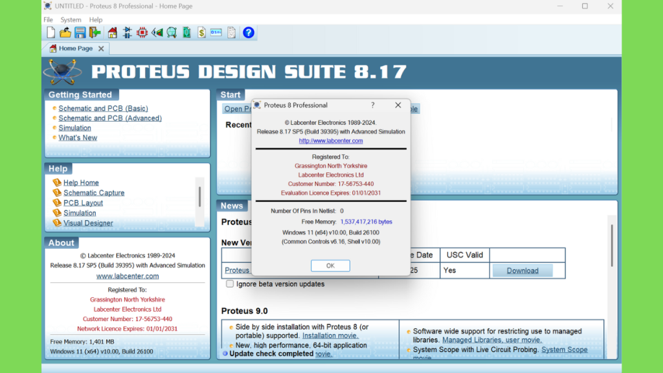This screenshot has width=663, height=373.
Task: Click 'Free Memory: 1,401 MB' in About panel
Action: click(x=82, y=342)
